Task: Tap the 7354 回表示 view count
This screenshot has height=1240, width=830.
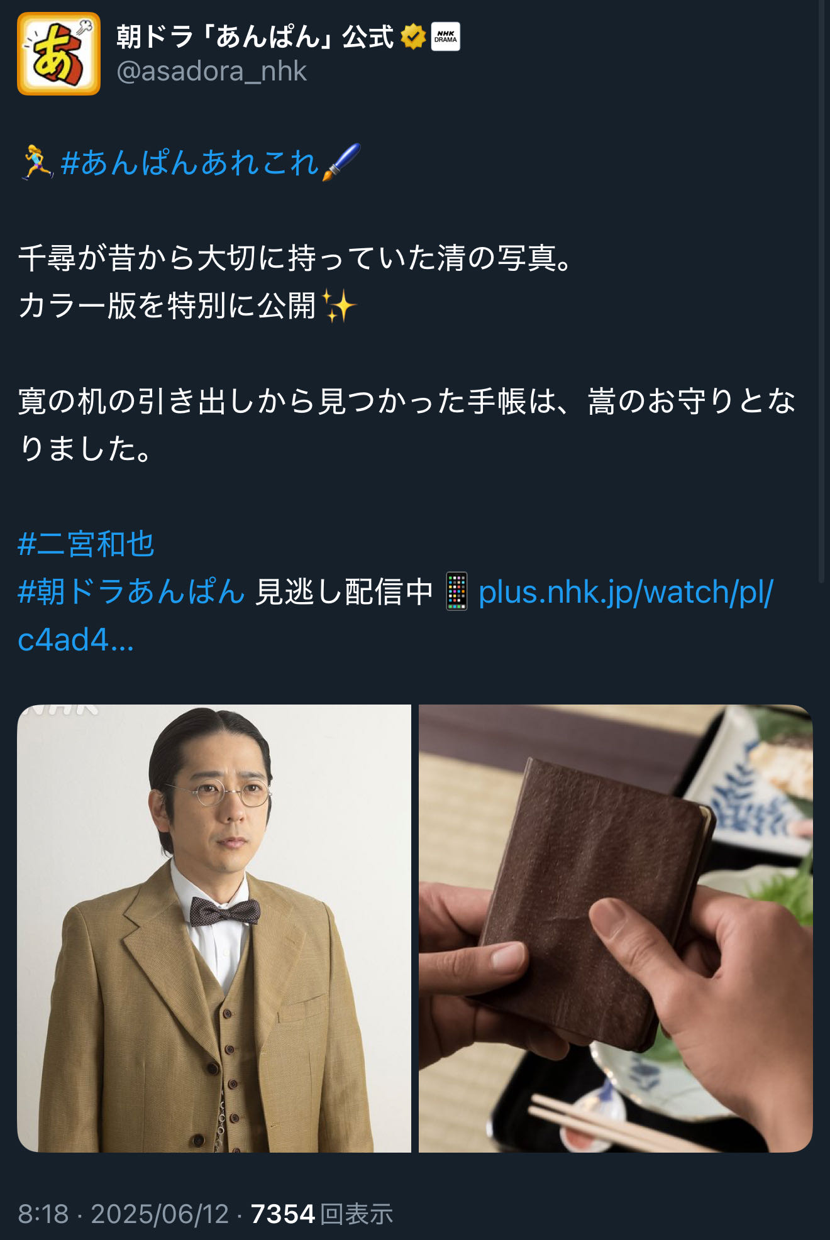Action: pyautogui.click(x=322, y=1214)
